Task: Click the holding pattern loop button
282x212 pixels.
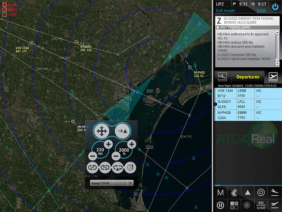Action: pos(117,167)
